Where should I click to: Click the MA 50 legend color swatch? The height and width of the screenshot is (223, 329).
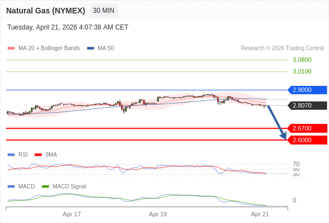point(90,49)
